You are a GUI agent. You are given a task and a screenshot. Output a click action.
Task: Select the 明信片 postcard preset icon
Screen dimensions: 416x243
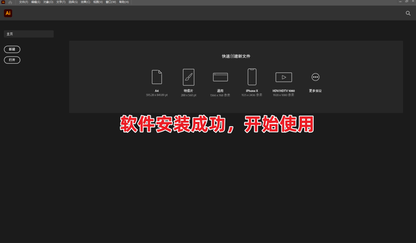click(189, 77)
